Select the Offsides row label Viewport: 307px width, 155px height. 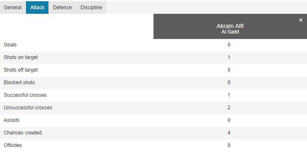[x=13, y=145]
